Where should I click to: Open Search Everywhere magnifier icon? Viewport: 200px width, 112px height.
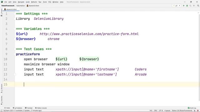click(198, 6)
